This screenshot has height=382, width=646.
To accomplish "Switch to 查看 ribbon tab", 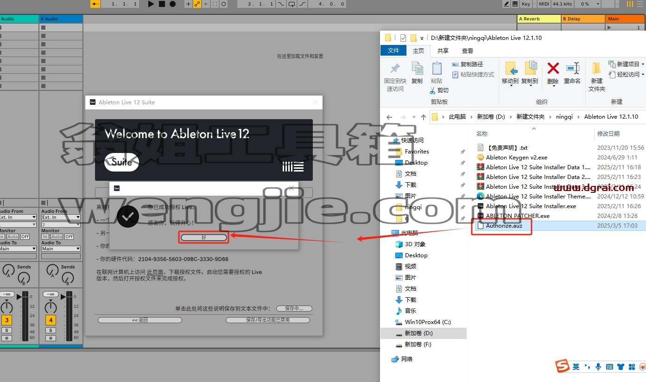I will [x=468, y=51].
